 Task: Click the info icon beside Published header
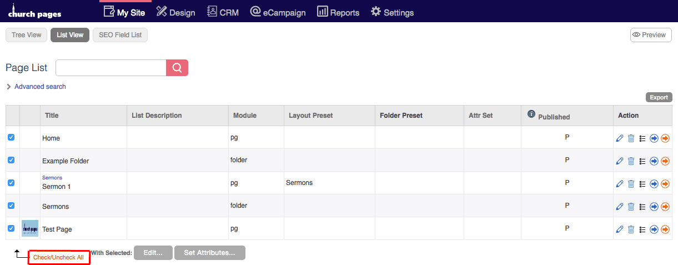(531, 114)
